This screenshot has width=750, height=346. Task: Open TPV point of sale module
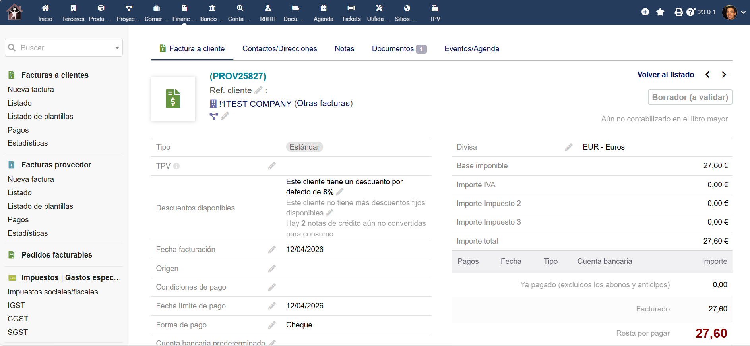435,13
